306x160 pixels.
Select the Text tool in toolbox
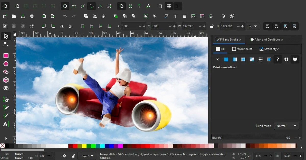click(6, 124)
